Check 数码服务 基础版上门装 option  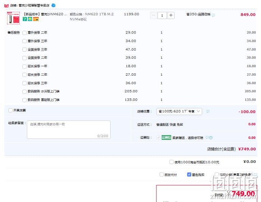(x=25, y=100)
